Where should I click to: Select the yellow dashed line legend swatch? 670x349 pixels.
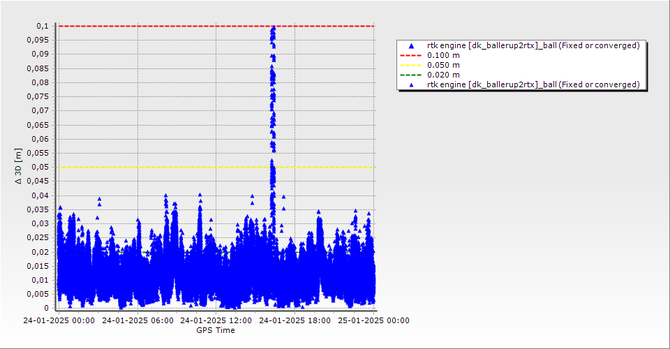coord(410,66)
